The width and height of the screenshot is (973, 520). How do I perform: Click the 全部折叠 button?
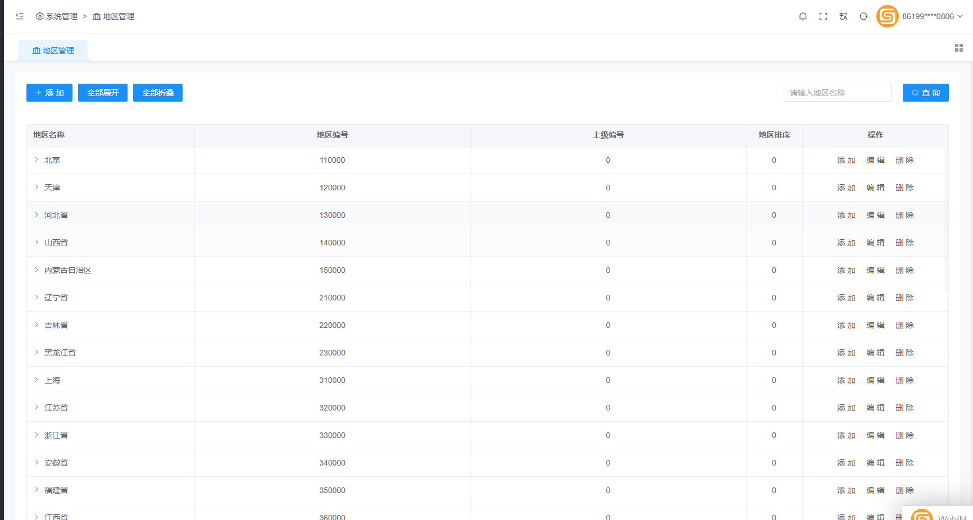point(158,93)
